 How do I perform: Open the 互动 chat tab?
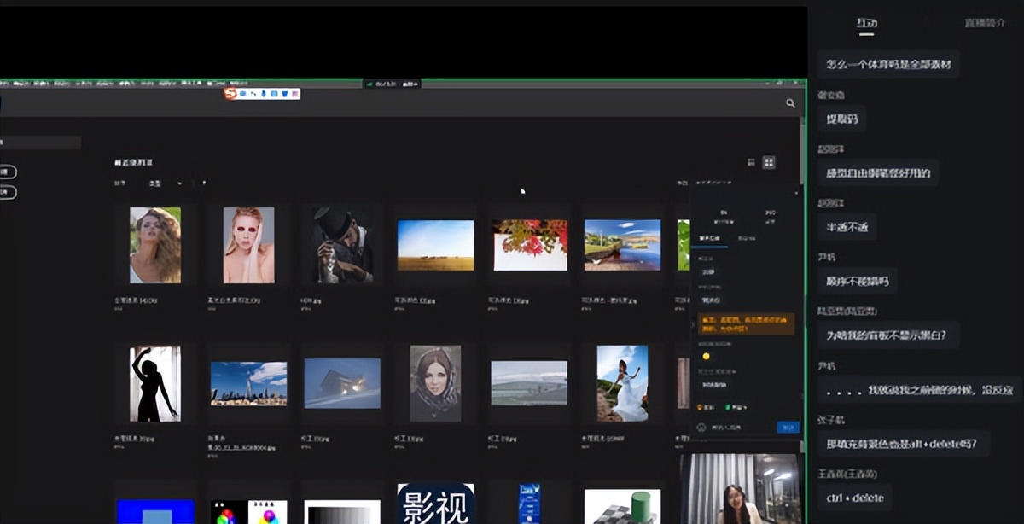[x=866, y=23]
